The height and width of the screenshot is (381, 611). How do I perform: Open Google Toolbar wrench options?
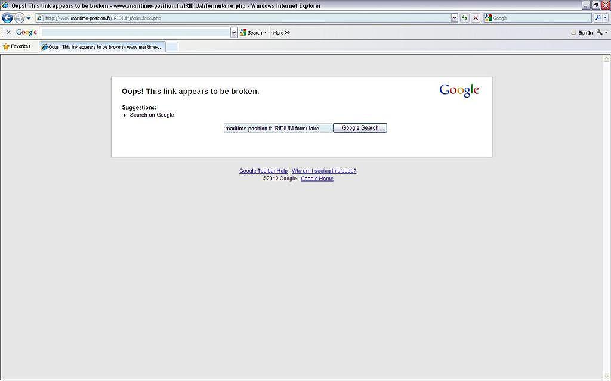click(x=599, y=33)
